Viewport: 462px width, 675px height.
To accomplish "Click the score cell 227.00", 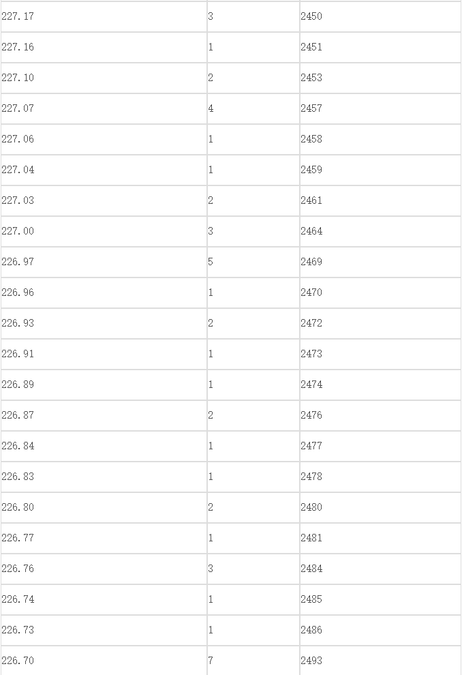I will pos(104,232).
